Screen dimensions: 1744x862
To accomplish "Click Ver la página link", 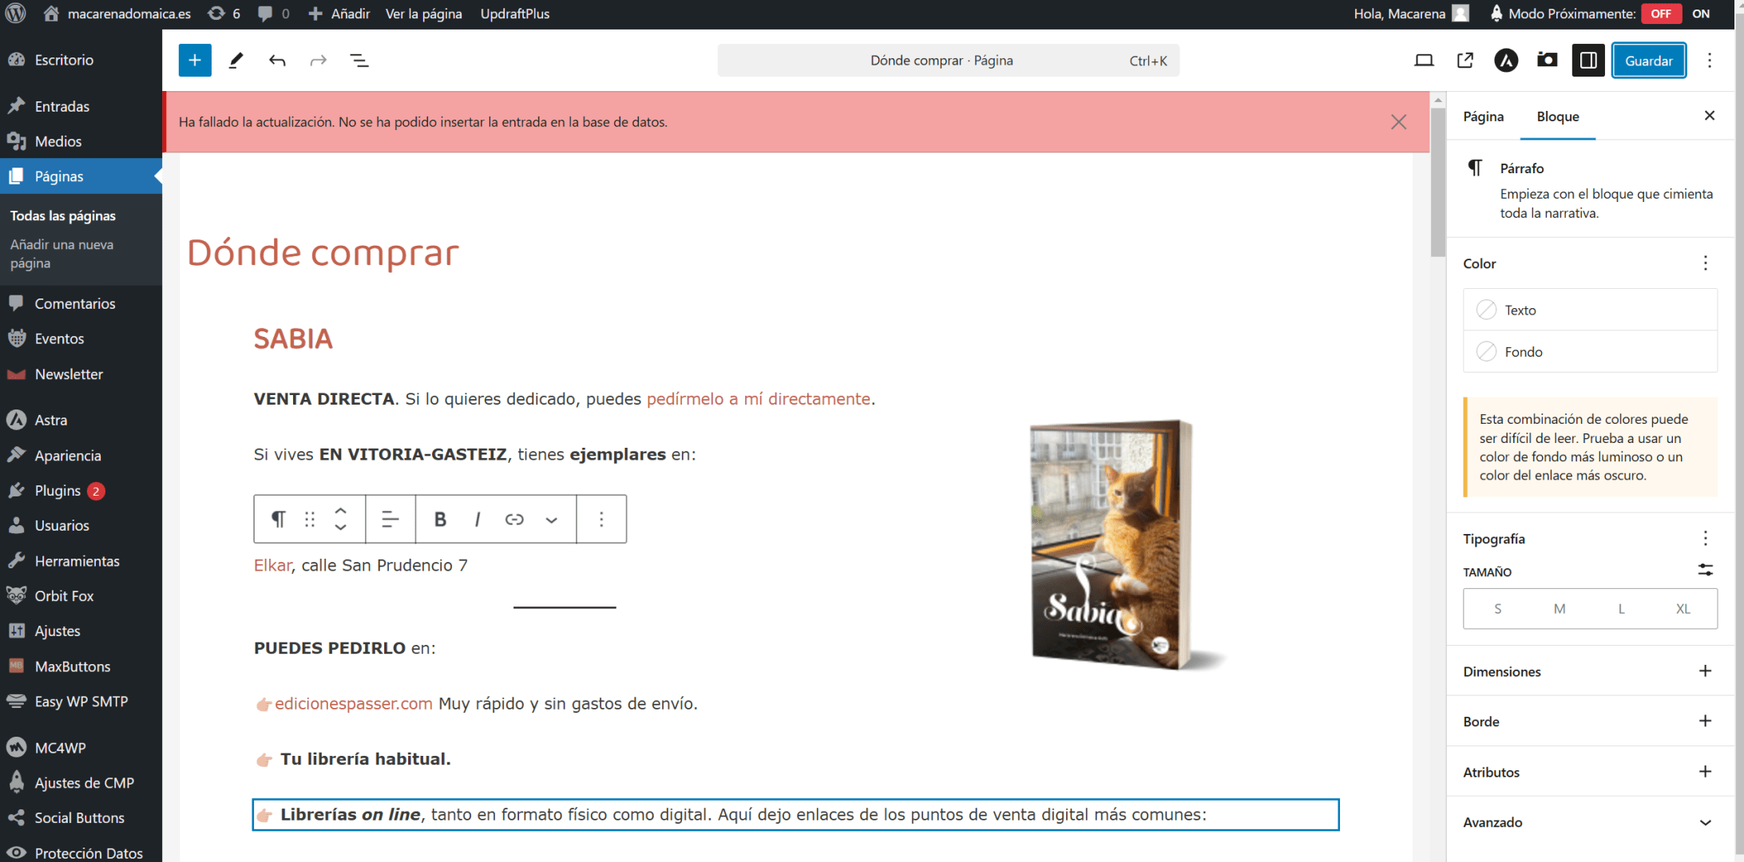I will pyautogui.click(x=424, y=14).
